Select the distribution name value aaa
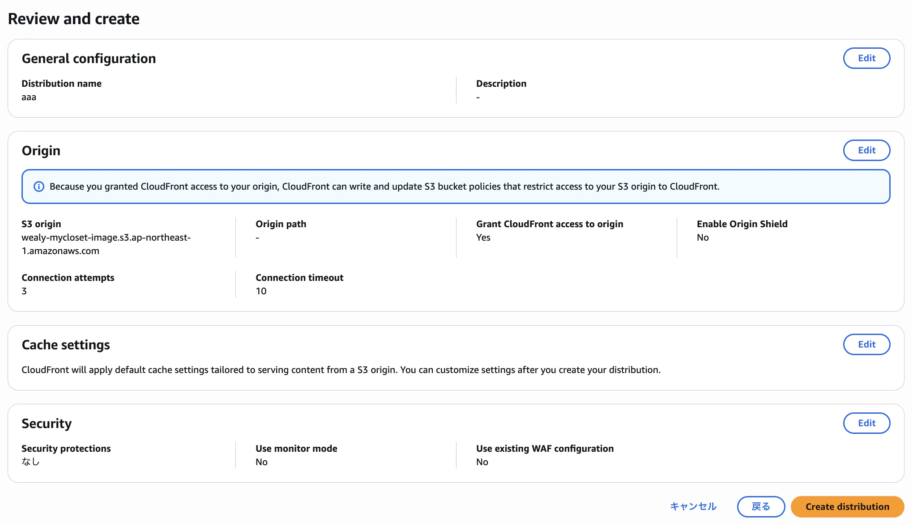Image resolution: width=913 pixels, height=526 pixels. (29, 97)
